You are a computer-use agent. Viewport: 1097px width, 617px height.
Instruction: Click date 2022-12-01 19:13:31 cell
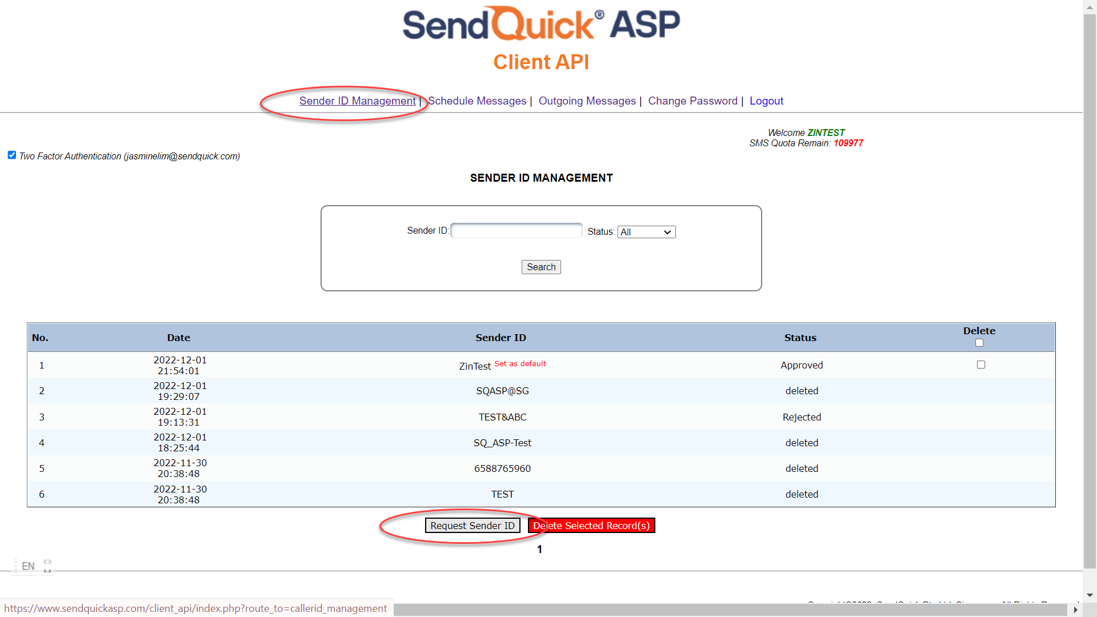(x=179, y=417)
